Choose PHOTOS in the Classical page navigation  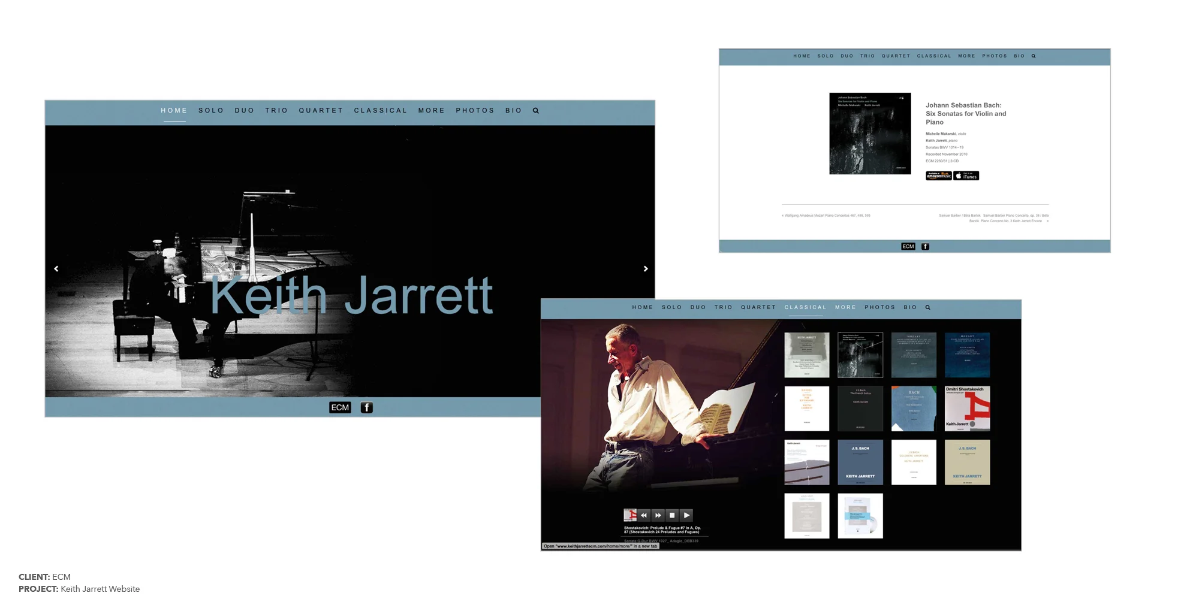pos(880,307)
